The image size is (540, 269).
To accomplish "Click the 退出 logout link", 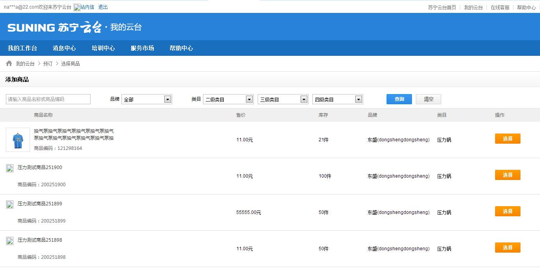I will click(x=103, y=7).
